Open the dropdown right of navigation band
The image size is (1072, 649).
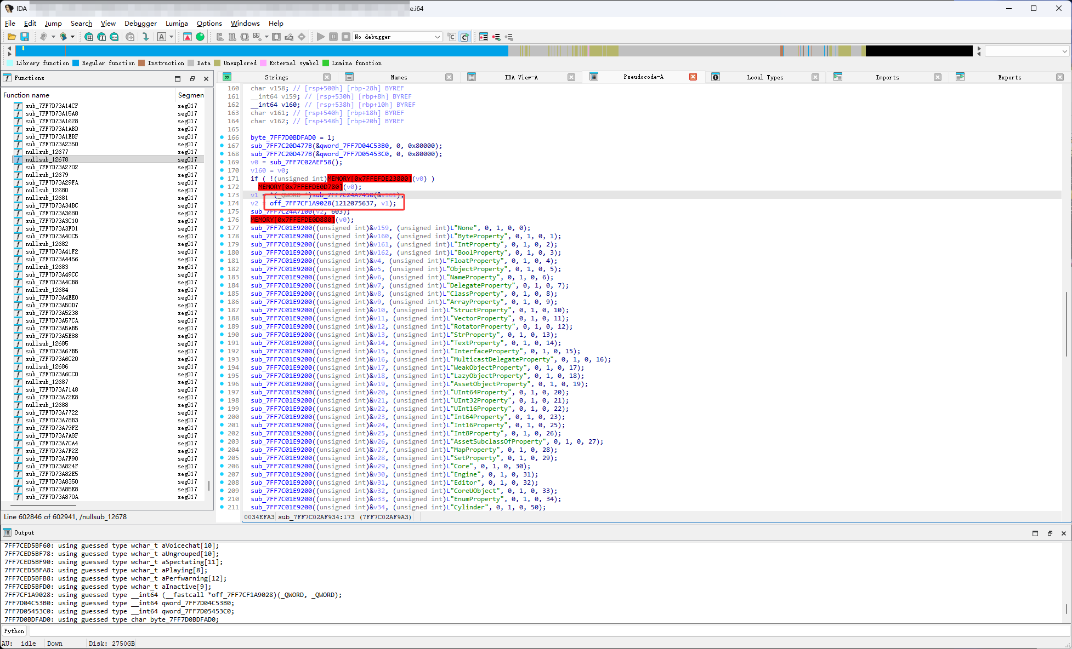1064,51
